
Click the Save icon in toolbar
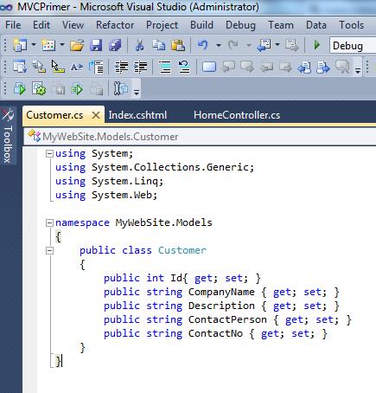96,45
